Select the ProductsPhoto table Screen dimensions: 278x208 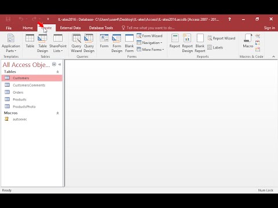click(32, 106)
